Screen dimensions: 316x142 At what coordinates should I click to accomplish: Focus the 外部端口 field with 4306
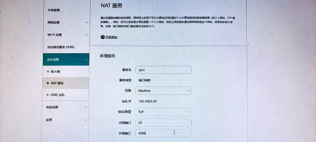[x=164, y=133]
